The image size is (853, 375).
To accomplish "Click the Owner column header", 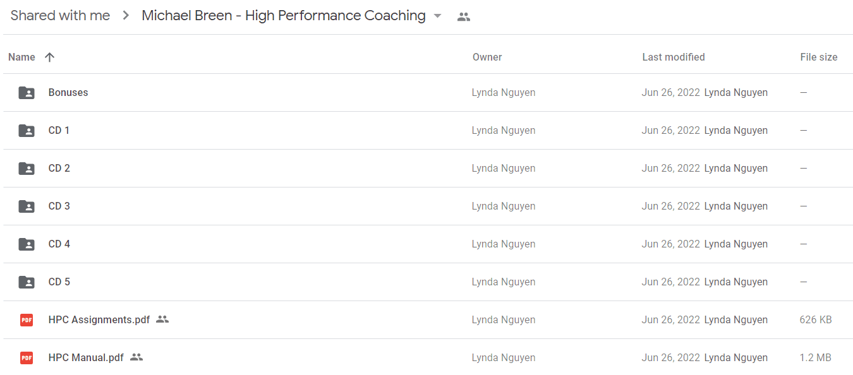I will (x=487, y=57).
